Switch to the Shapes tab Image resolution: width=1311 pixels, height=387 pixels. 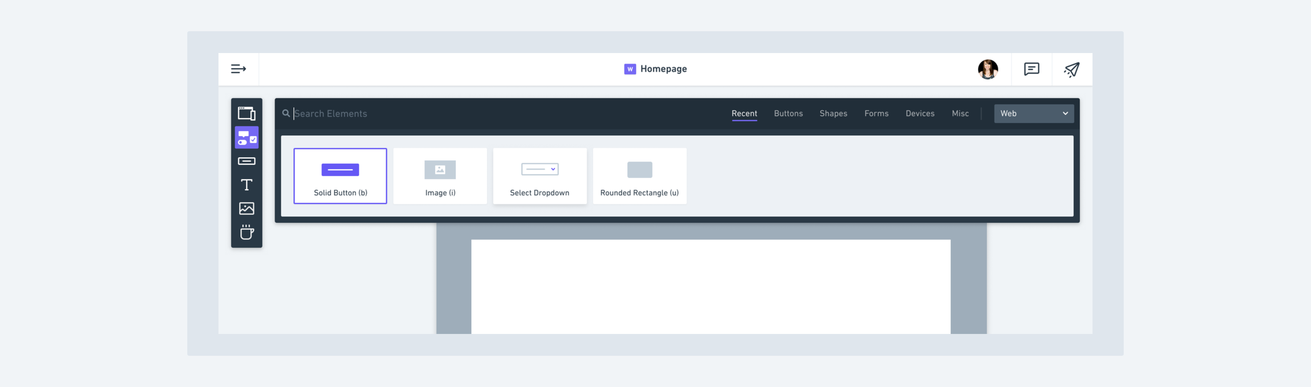[834, 113]
